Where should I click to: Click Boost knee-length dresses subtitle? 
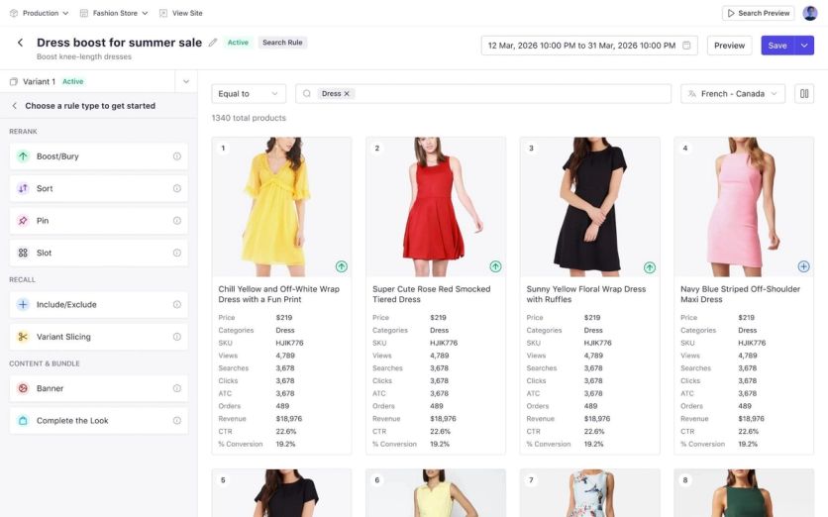pos(84,56)
